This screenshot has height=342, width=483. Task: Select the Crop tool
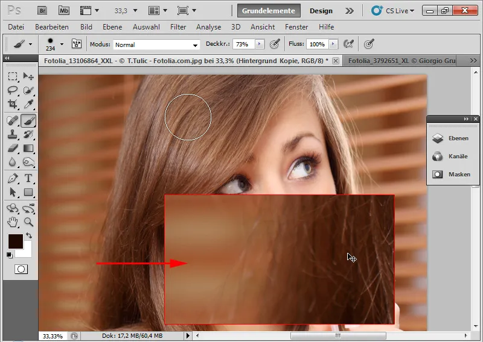point(12,104)
